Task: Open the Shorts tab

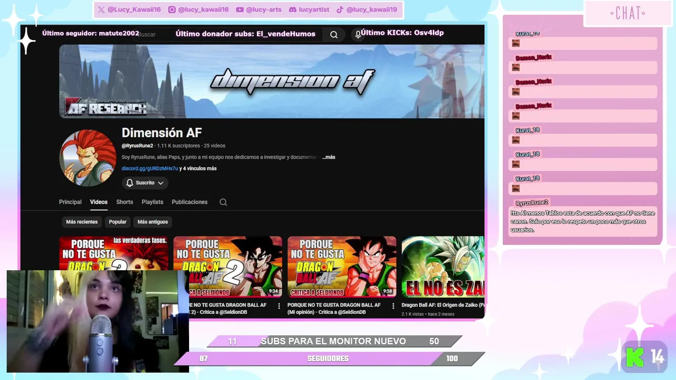Action: click(x=125, y=202)
